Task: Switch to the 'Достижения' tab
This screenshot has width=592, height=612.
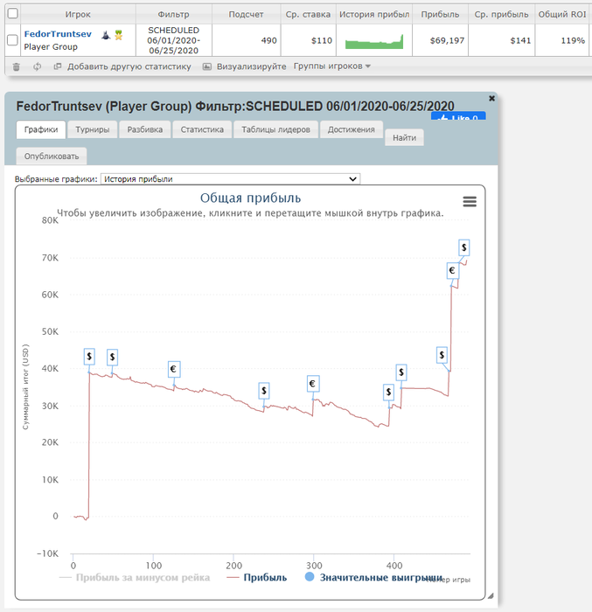Action: click(351, 129)
